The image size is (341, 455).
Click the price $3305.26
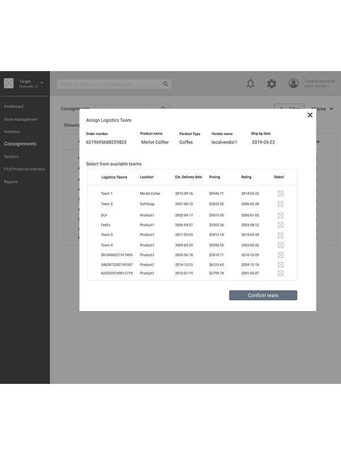coord(217,225)
